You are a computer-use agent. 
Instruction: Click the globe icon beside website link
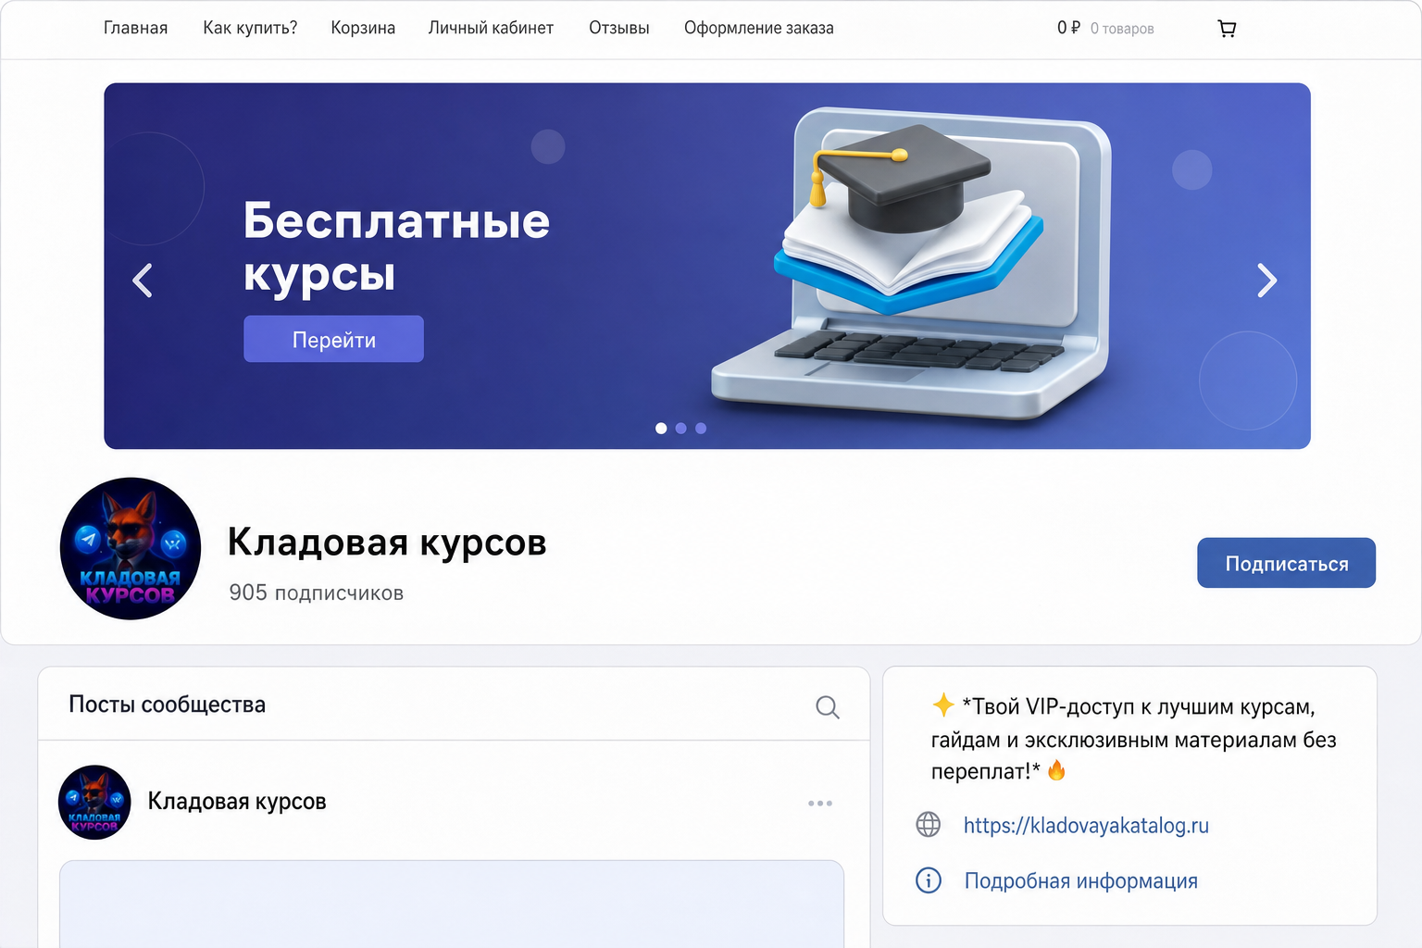(x=929, y=824)
